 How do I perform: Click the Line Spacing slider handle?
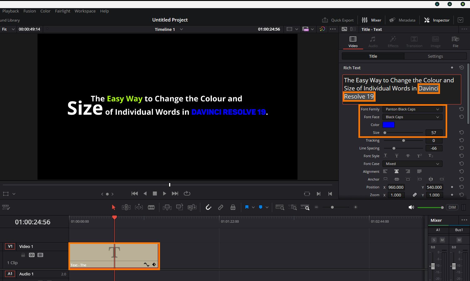coord(394,148)
